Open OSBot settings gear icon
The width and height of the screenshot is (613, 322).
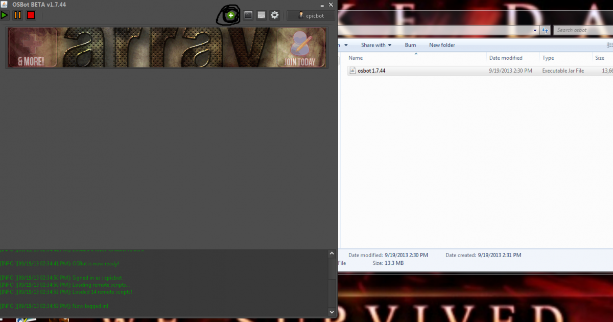(275, 15)
